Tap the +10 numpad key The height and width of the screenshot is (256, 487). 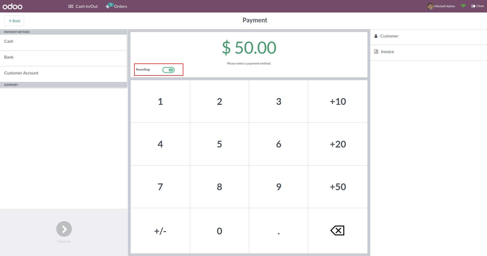point(338,101)
